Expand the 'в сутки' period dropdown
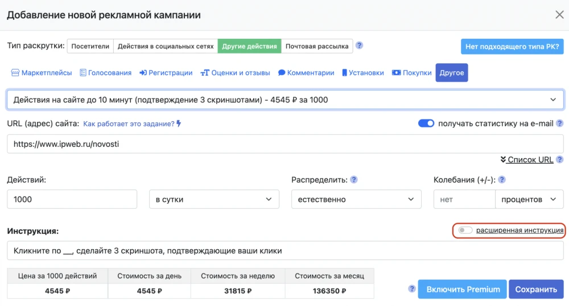 click(214, 200)
